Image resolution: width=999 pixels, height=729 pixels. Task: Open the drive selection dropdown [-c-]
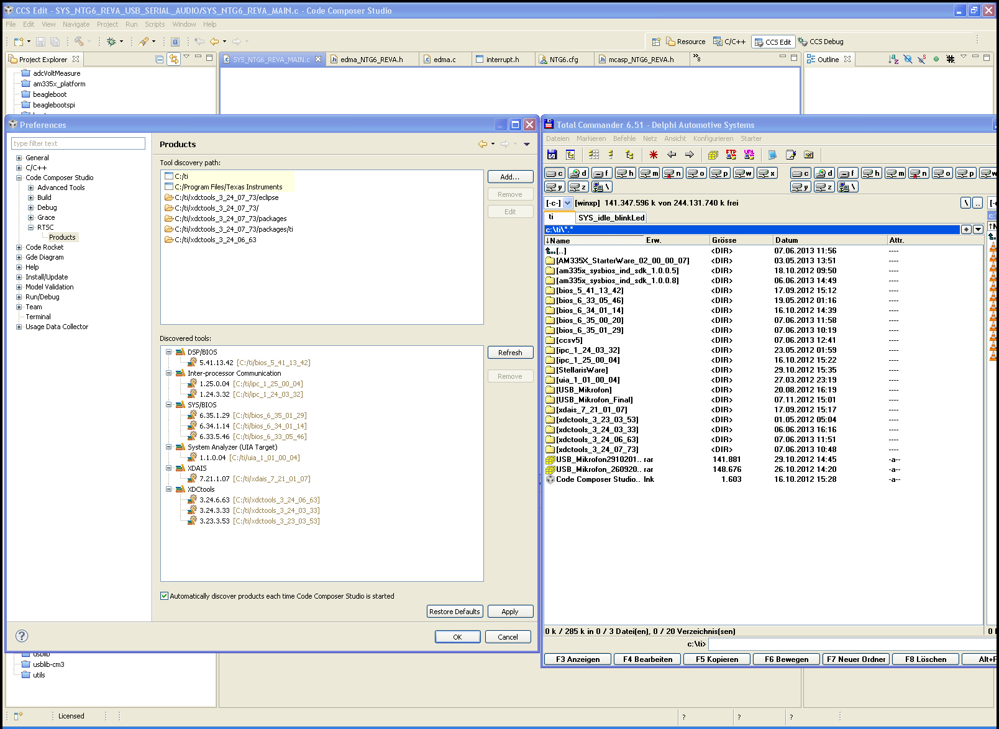567,203
